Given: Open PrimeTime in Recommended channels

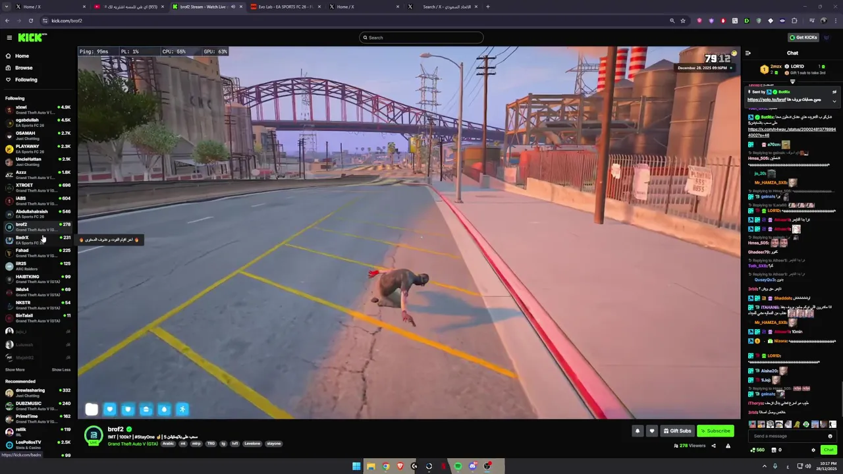Looking at the screenshot, I should (x=38, y=419).
